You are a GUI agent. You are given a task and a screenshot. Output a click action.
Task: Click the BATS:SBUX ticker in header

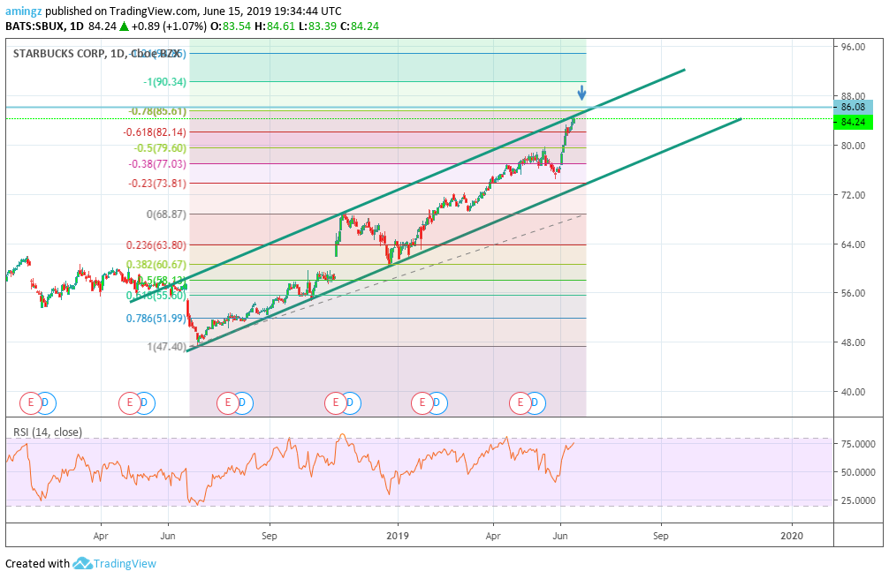34,26
